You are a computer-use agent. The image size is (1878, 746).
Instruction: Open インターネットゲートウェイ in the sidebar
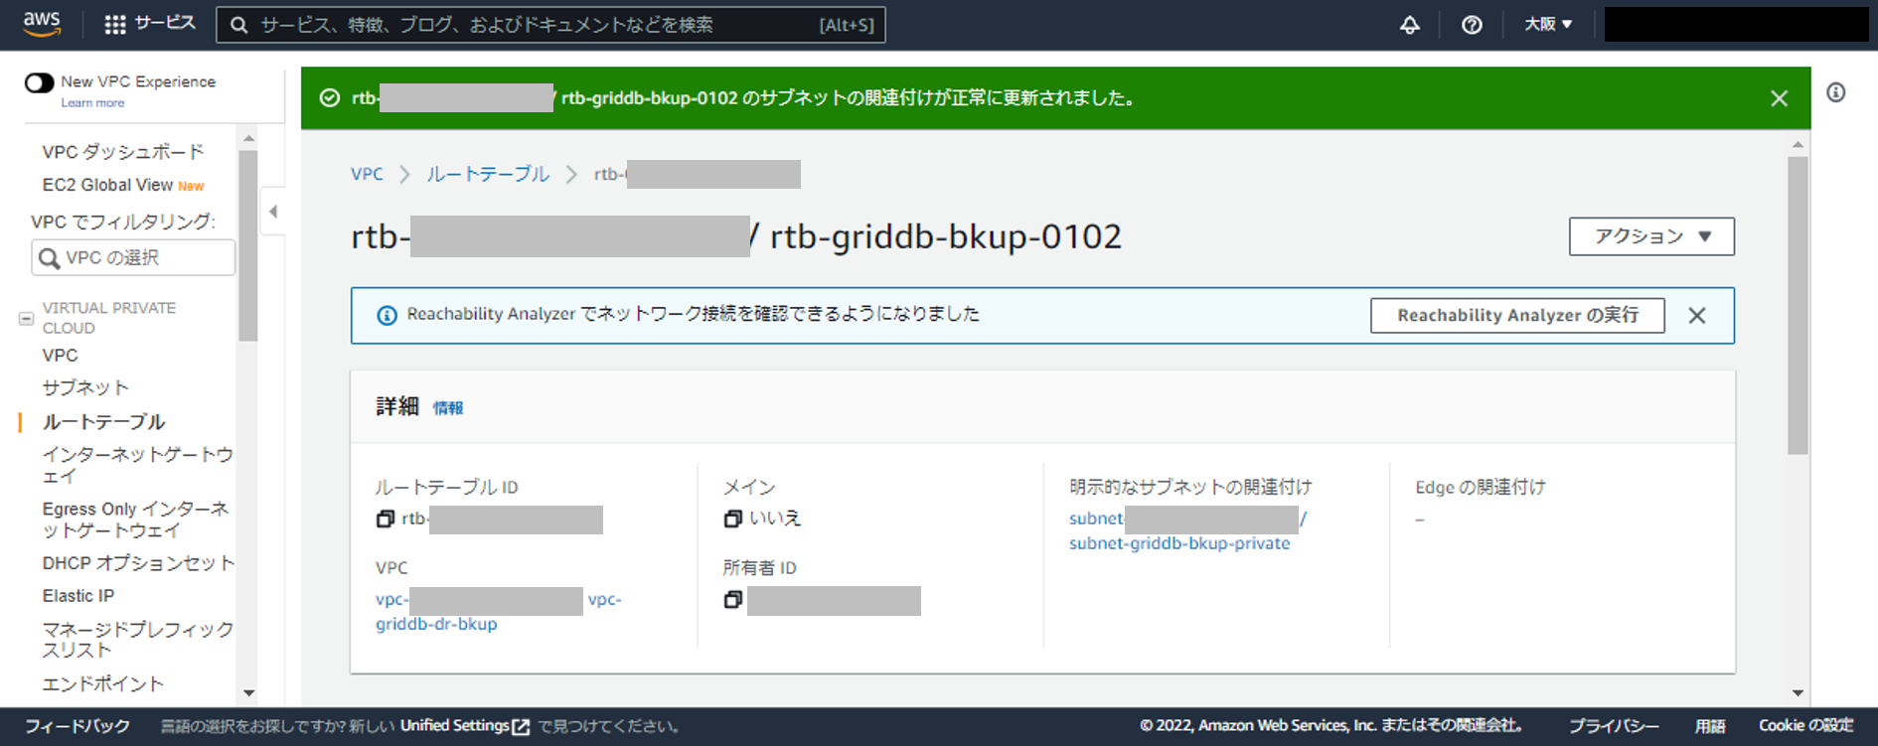(137, 465)
